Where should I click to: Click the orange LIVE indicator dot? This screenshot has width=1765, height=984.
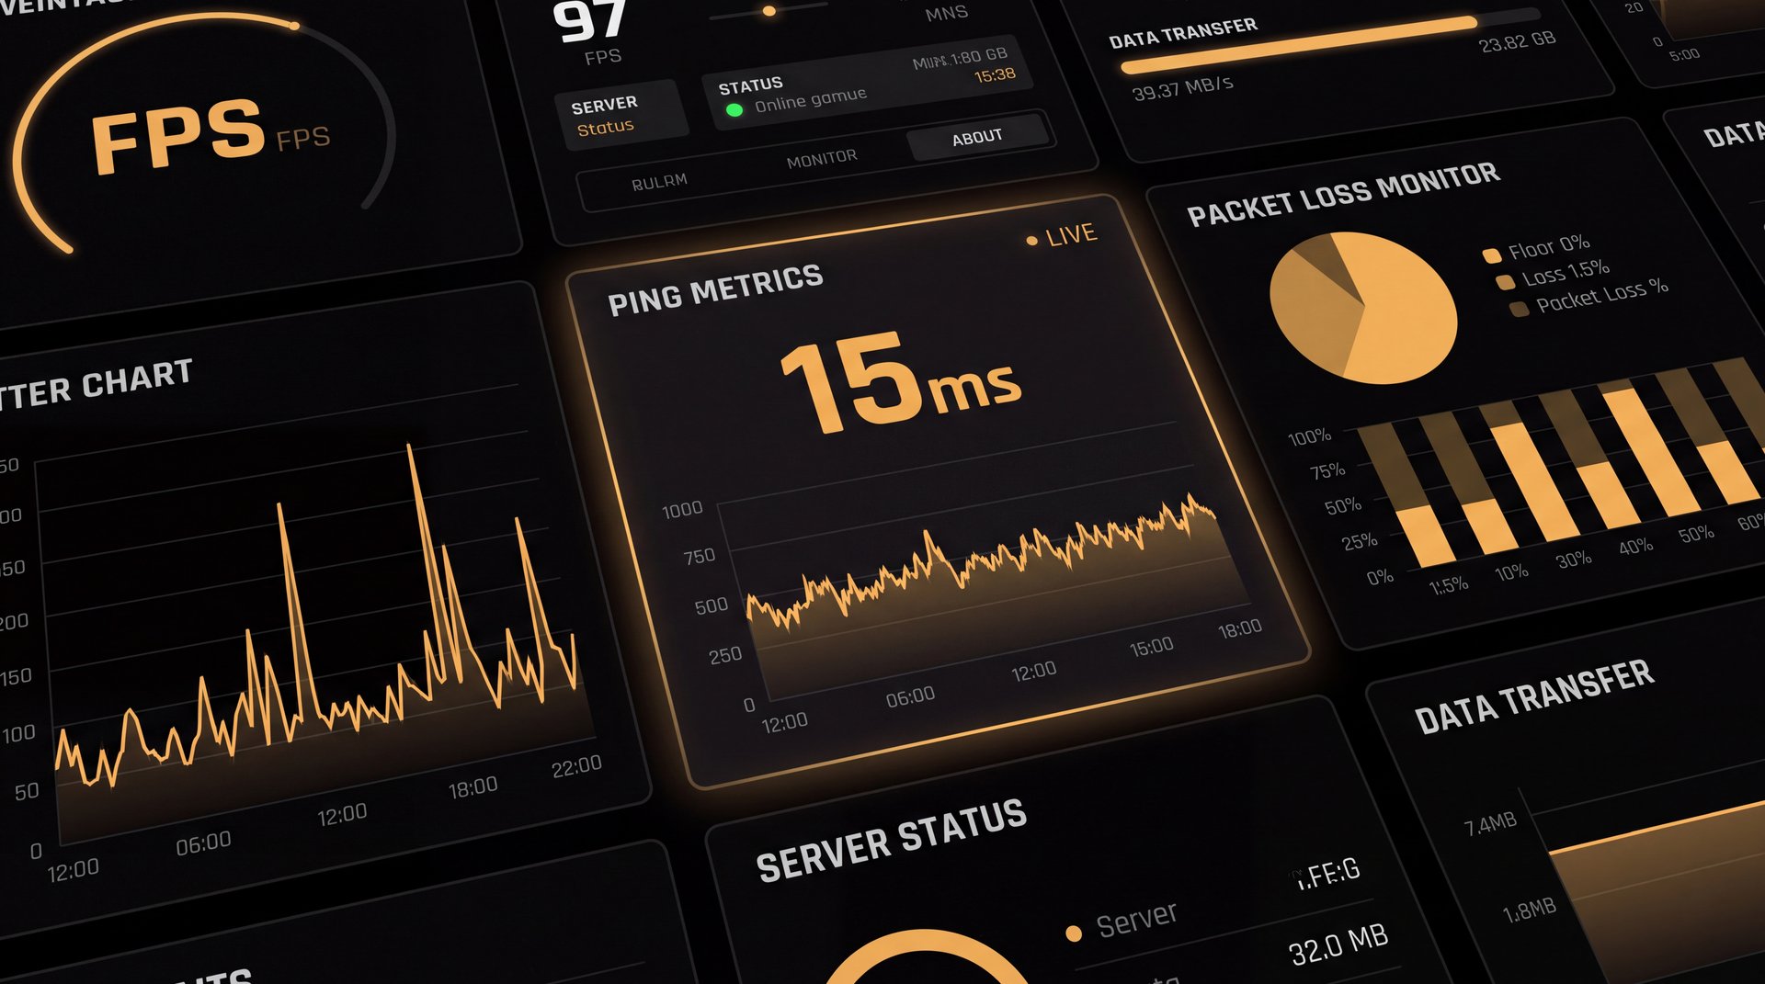pos(1031,241)
